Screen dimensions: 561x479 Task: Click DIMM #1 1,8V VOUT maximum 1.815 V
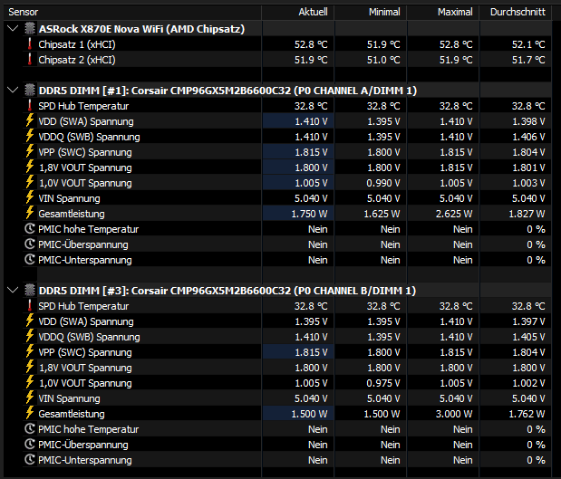[x=456, y=168]
